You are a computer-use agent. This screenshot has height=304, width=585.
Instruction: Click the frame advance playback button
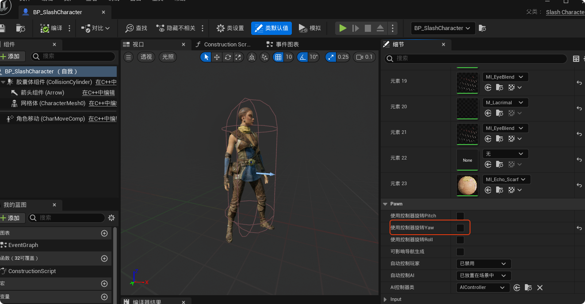355,28
